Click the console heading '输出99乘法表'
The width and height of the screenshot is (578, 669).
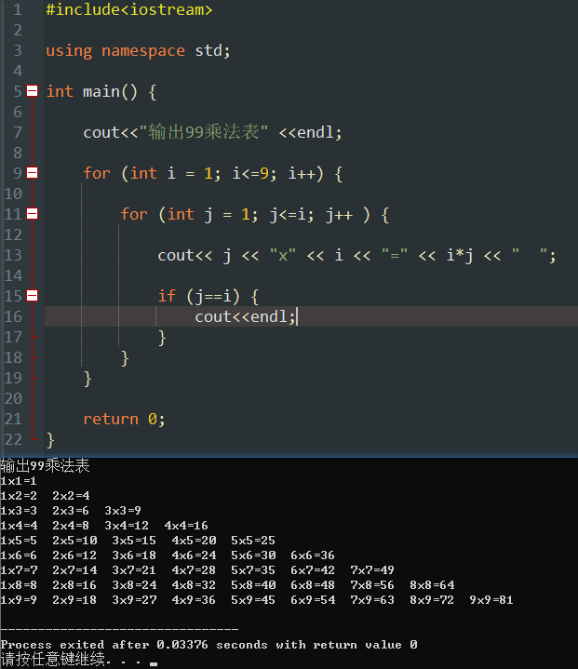click(45, 465)
